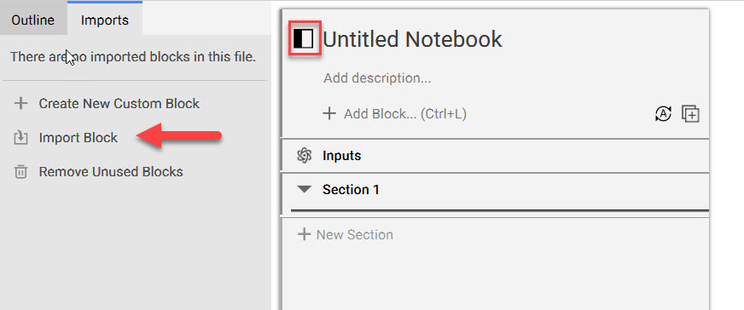Screen dimensions: 744x310
Task: Toggle the sidebar panel icon beside the notebook title
Action: [304, 39]
